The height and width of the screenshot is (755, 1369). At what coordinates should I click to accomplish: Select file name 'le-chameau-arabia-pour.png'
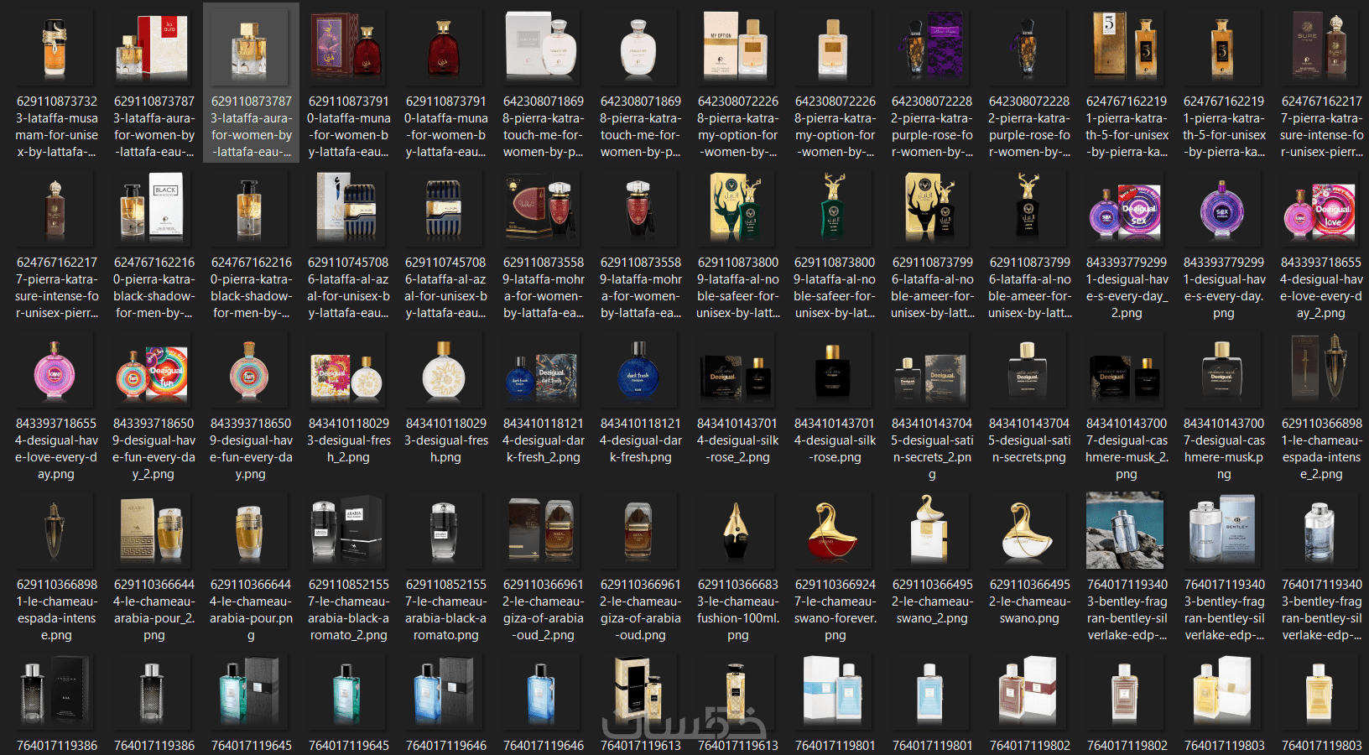251,610
